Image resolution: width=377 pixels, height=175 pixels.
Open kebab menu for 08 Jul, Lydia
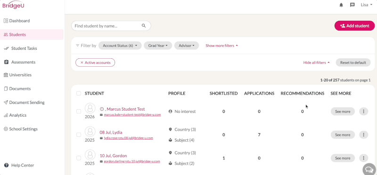[x=363, y=135]
